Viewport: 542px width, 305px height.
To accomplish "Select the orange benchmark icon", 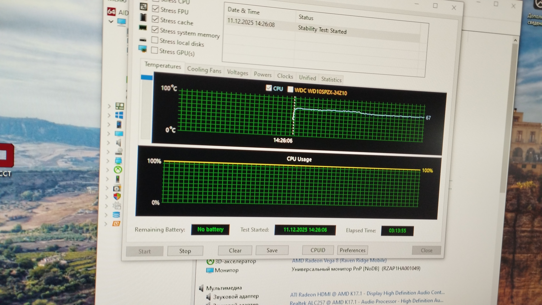I will [116, 224].
